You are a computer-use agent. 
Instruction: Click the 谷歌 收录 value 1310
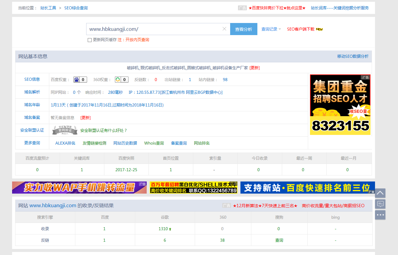[163, 229]
